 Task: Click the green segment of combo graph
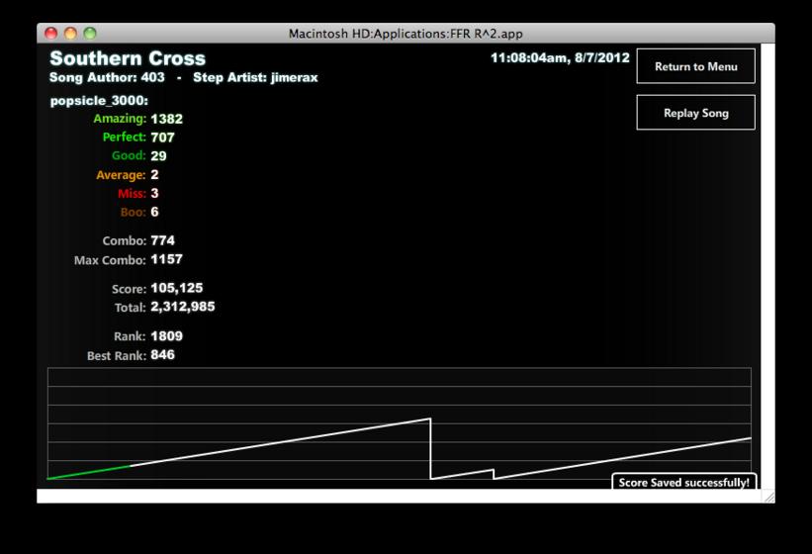[89, 472]
